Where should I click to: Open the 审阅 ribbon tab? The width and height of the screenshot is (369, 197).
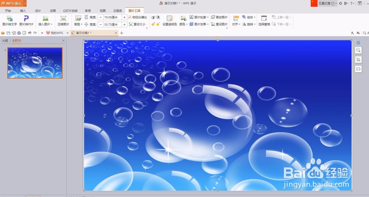(x=88, y=11)
